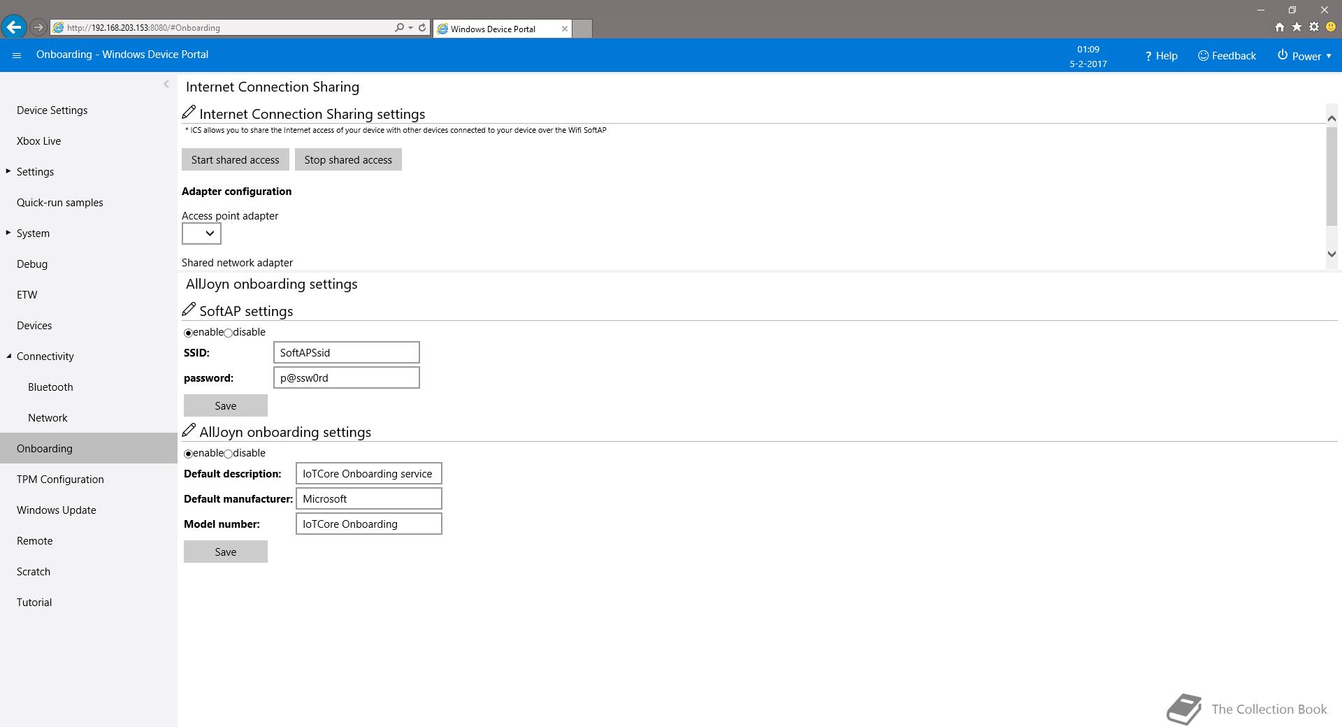Select enable radio under AllJoyn onboarding
This screenshot has height=727, width=1342.
[x=188, y=454]
